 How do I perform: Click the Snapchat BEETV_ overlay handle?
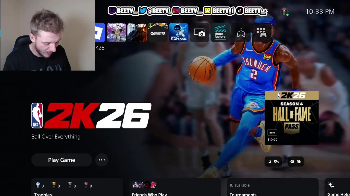219,11
